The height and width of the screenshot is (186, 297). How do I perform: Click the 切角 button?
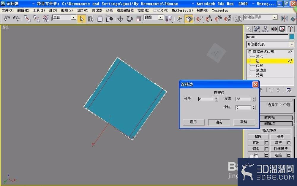[256, 149]
